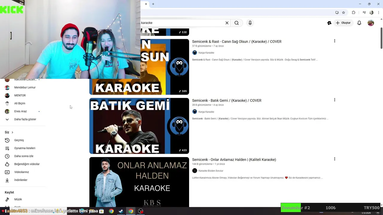The height and width of the screenshot is (215, 383).
Task: Bookmark this page with the star icon
Action: [x=344, y=13]
